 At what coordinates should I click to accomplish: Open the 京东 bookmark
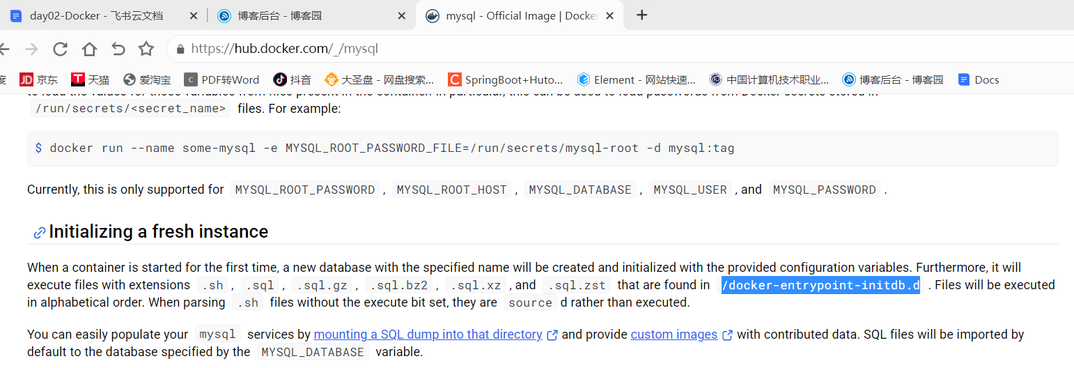pos(39,79)
